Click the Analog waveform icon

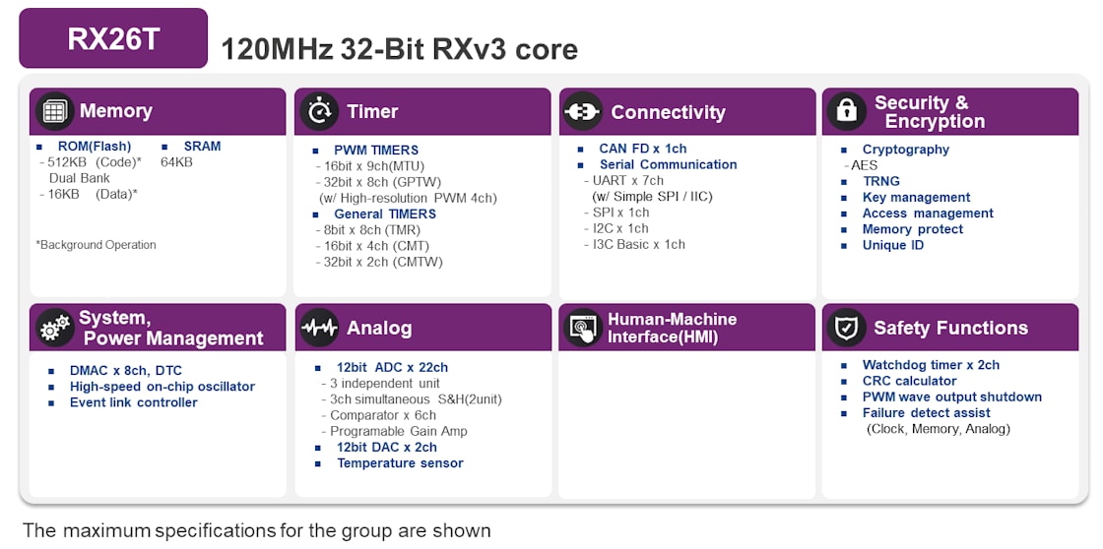pyautogui.click(x=319, y=328)
